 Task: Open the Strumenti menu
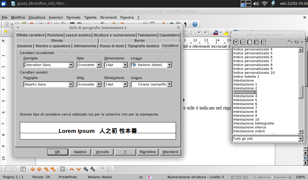point(108,17)
